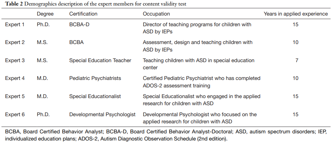Select the Special Educationalist certification cell
The width and height of the screenshot is (333, 145).
tap(95, 96)
